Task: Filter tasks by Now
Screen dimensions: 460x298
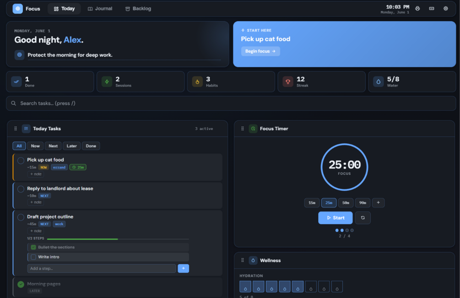Action: (x=35, y=146)
